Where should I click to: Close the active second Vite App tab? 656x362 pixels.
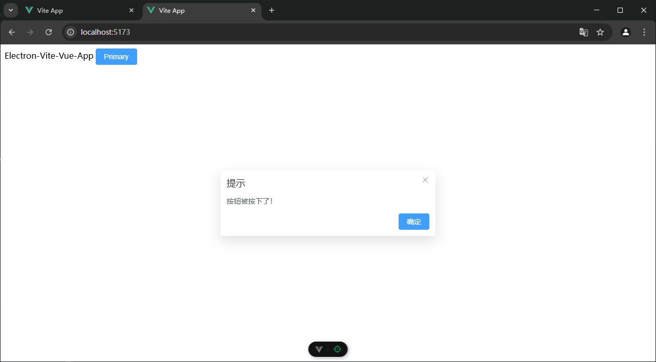(253, 11)
